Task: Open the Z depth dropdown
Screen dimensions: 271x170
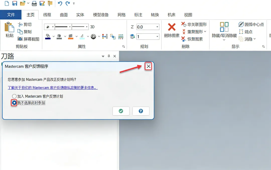Action: 157,27
